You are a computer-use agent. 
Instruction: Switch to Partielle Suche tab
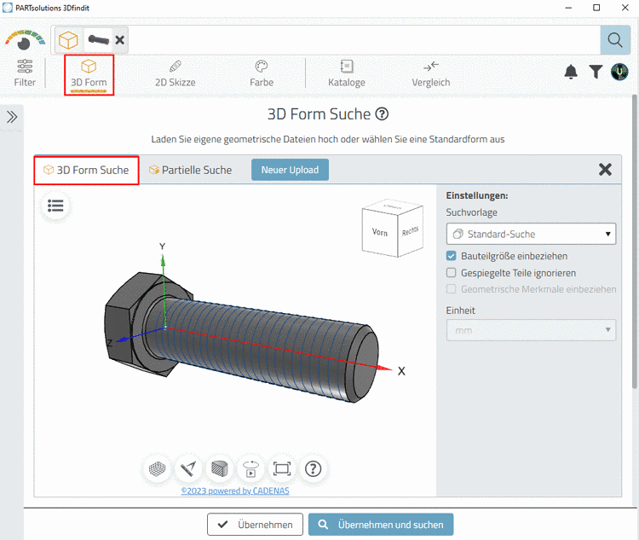pos(191,171)
